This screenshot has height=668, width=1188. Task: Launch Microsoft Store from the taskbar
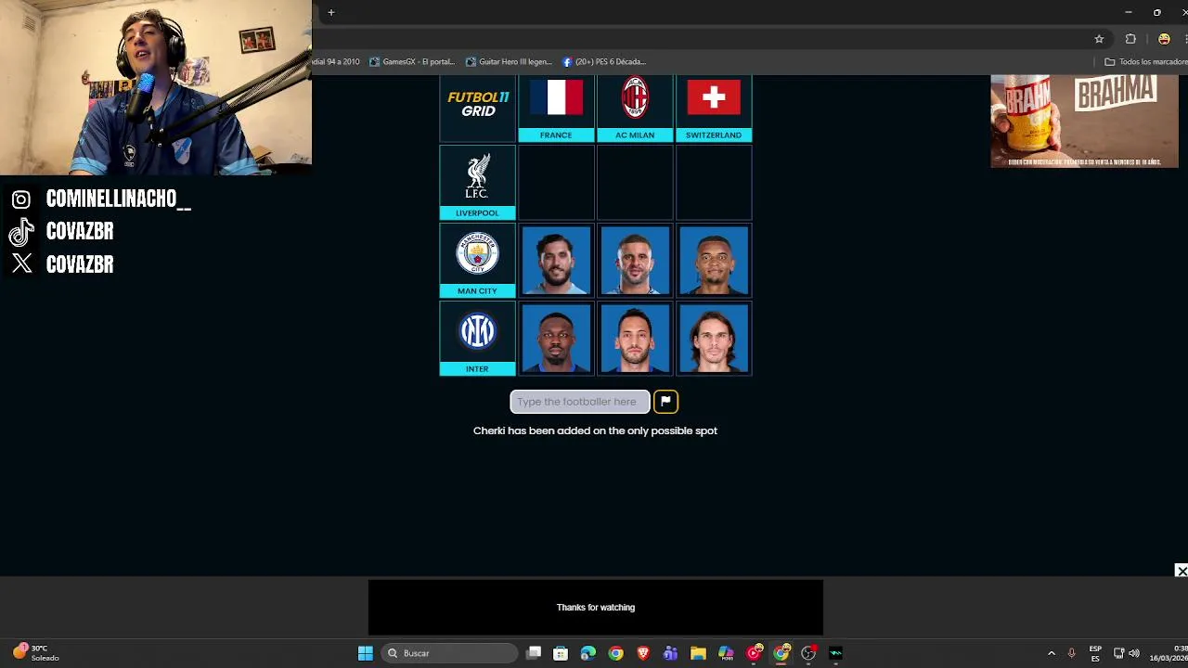tap(561, 653)
